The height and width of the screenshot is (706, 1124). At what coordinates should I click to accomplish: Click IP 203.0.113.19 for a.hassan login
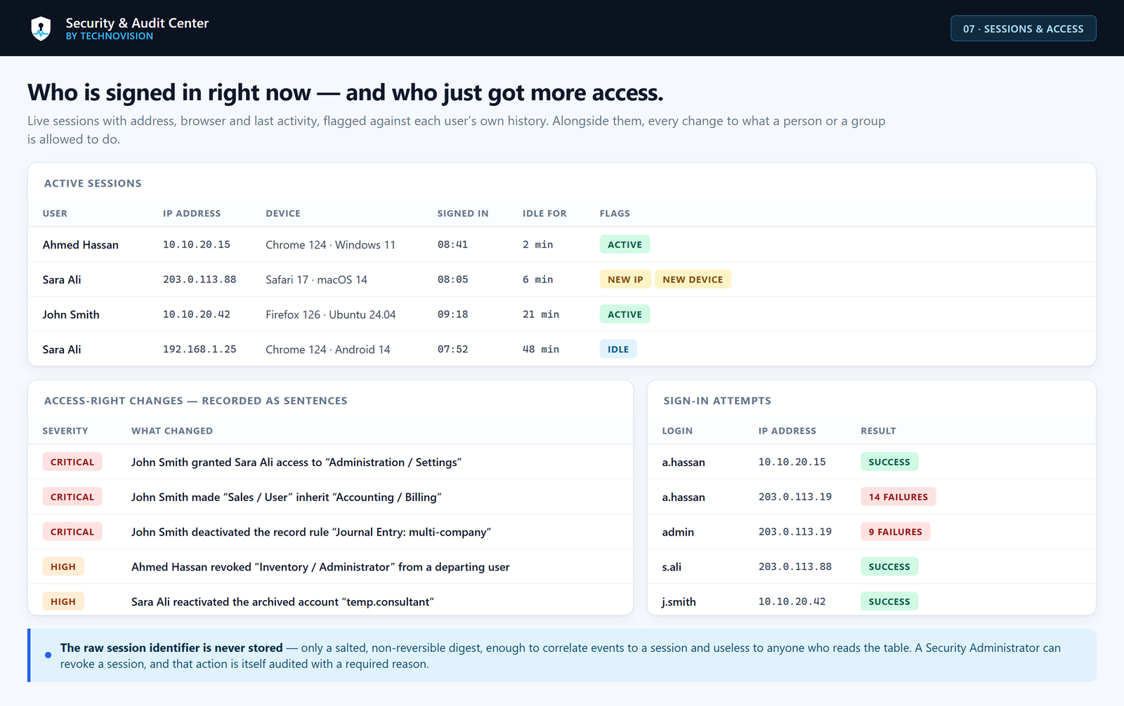(x=795, y=497)
